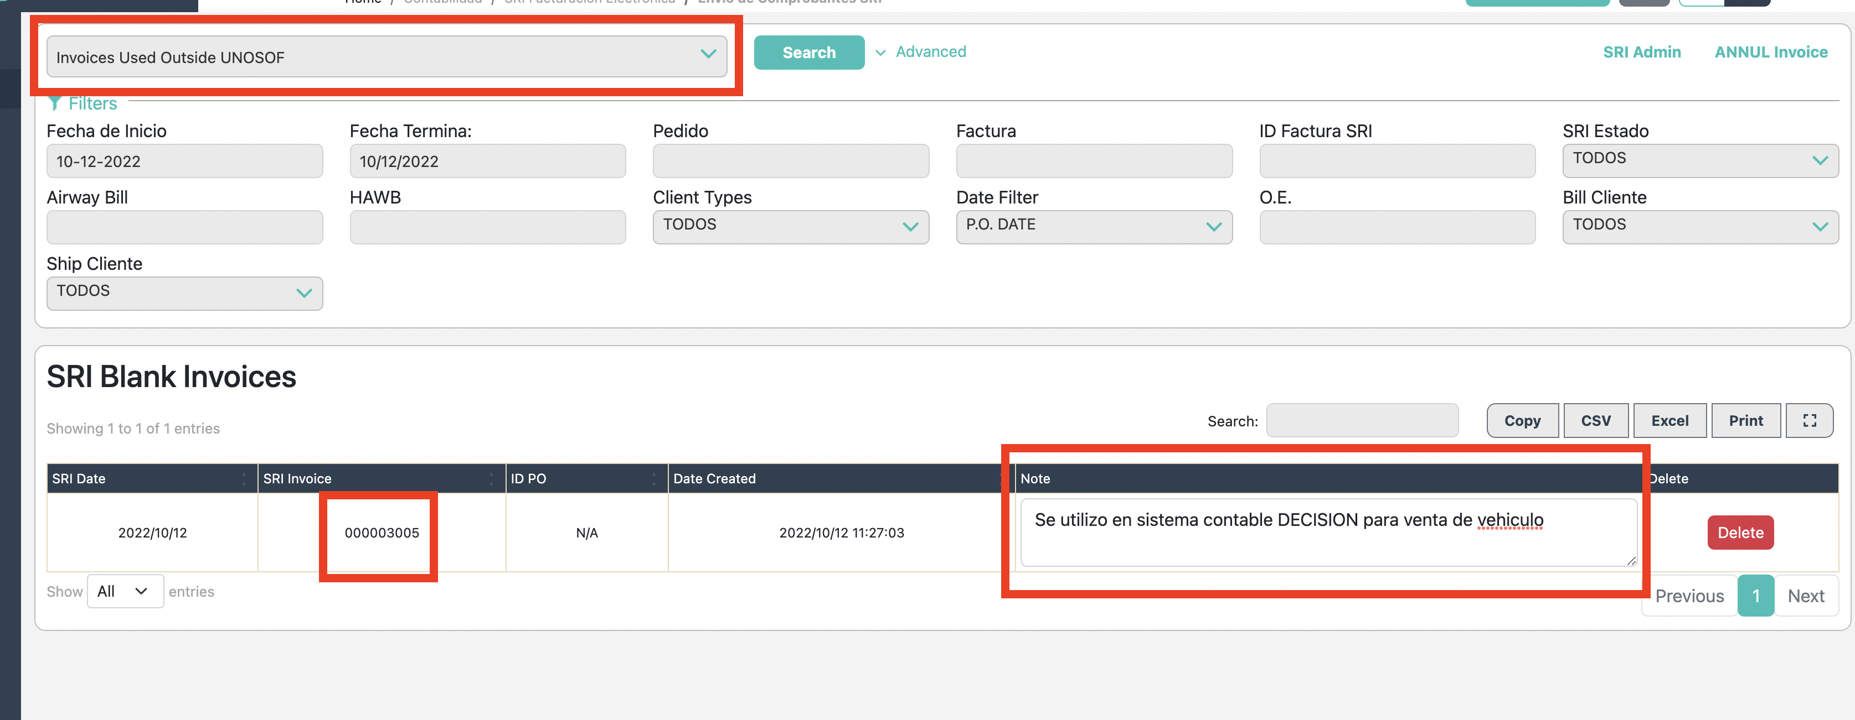Click sort arrows on SRI Invoice column
This screenshot has width=1855, height=720.
tap(491, 479)
